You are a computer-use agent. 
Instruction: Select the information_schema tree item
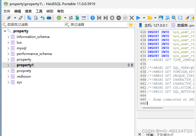(33, 37)
